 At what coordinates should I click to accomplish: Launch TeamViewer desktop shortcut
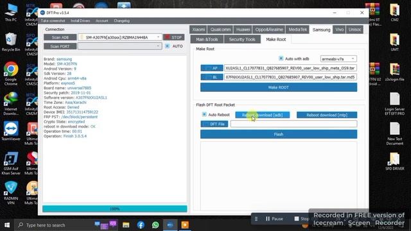[x=11, y=131]
